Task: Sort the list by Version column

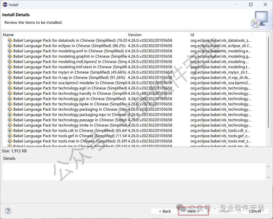Action: (158, 35)
